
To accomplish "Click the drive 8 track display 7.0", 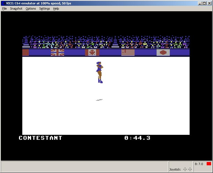I will [x=199, y=164].
